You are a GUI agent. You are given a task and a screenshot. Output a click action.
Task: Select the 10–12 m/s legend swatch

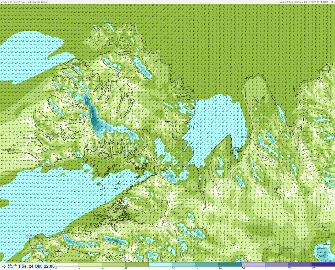coord(183,264)
